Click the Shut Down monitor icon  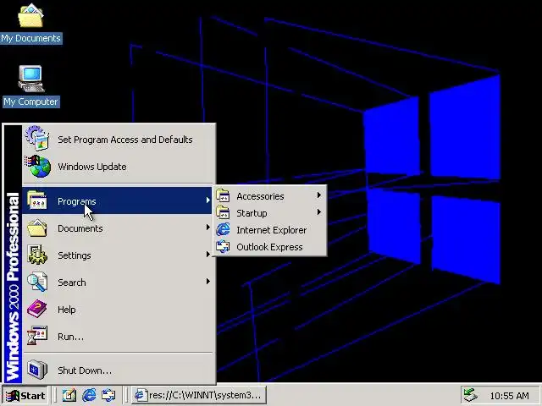37,370
